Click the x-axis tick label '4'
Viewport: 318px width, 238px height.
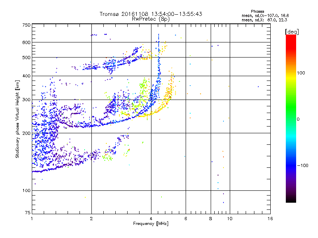point(151,219)
